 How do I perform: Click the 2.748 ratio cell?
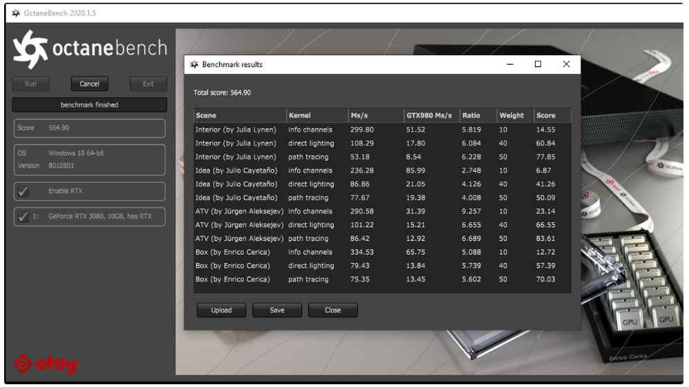pos(471,170)
